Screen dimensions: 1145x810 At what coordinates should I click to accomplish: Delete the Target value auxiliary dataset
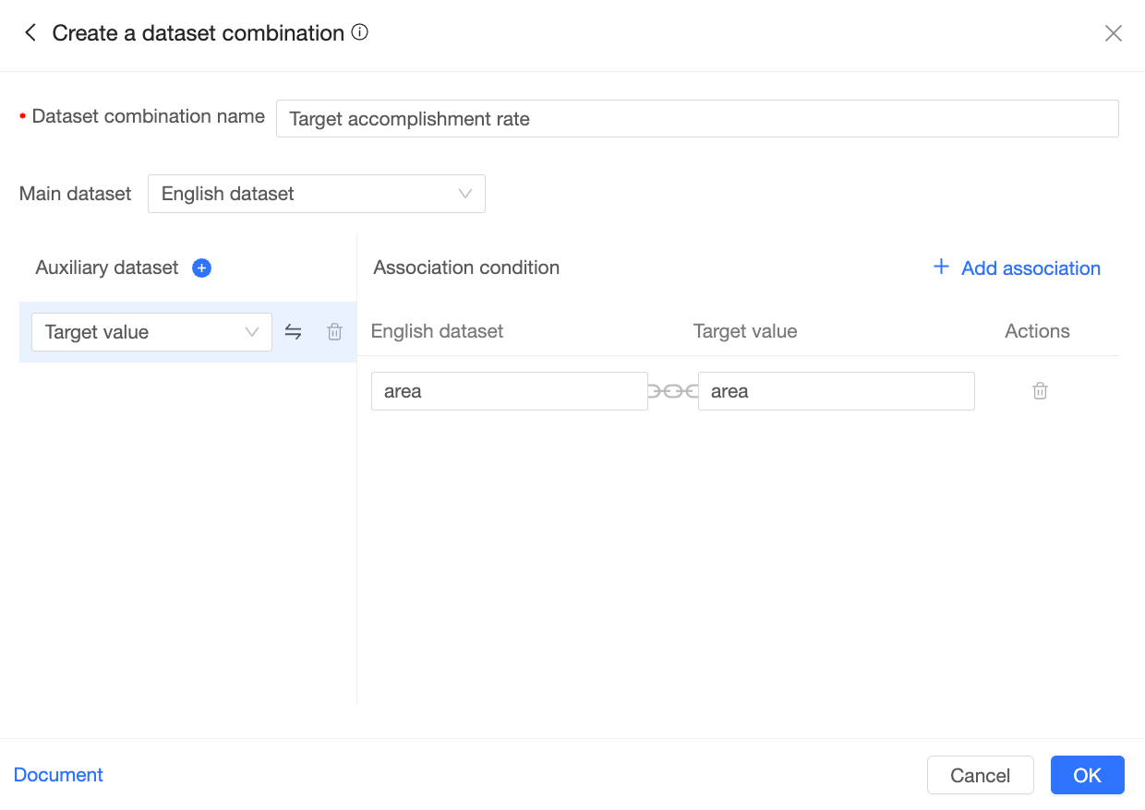click(x=335, y=332)
